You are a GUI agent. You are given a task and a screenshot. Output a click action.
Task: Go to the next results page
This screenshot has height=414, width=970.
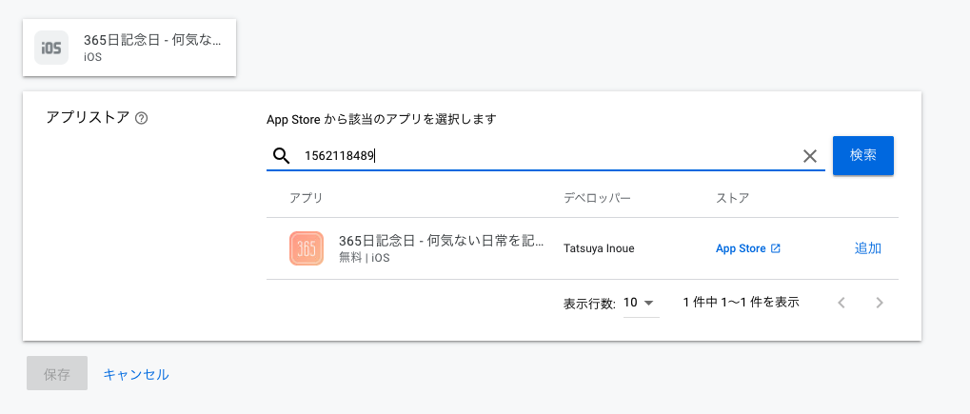tap(880, 303)
